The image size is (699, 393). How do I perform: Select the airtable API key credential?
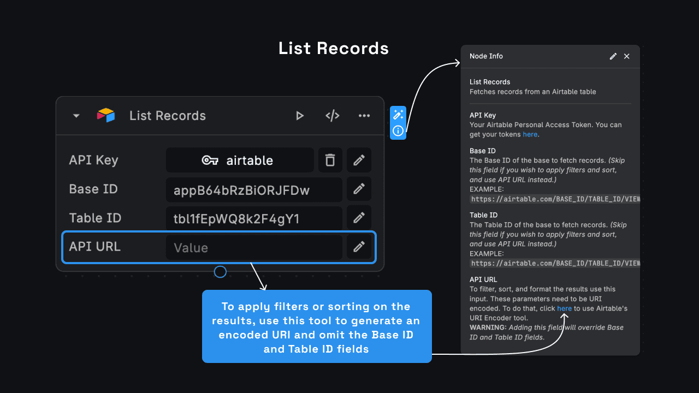coord(240,160)
